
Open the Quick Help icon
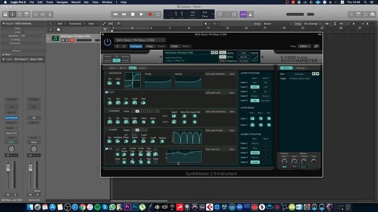[x=19, y=14]
